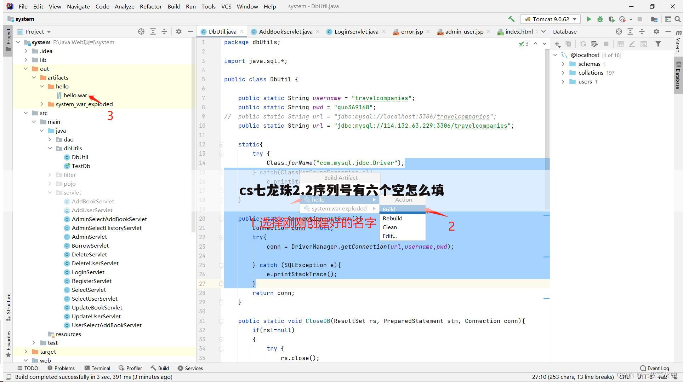Viewport: 683px width, 382px height.
Task: Open Database panel settings gear
Action: pyautogui.click(x=656, y=31)
